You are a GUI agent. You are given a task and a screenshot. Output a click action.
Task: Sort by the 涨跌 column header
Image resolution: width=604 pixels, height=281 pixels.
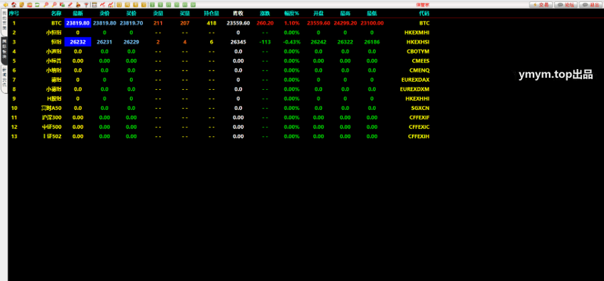265,13
